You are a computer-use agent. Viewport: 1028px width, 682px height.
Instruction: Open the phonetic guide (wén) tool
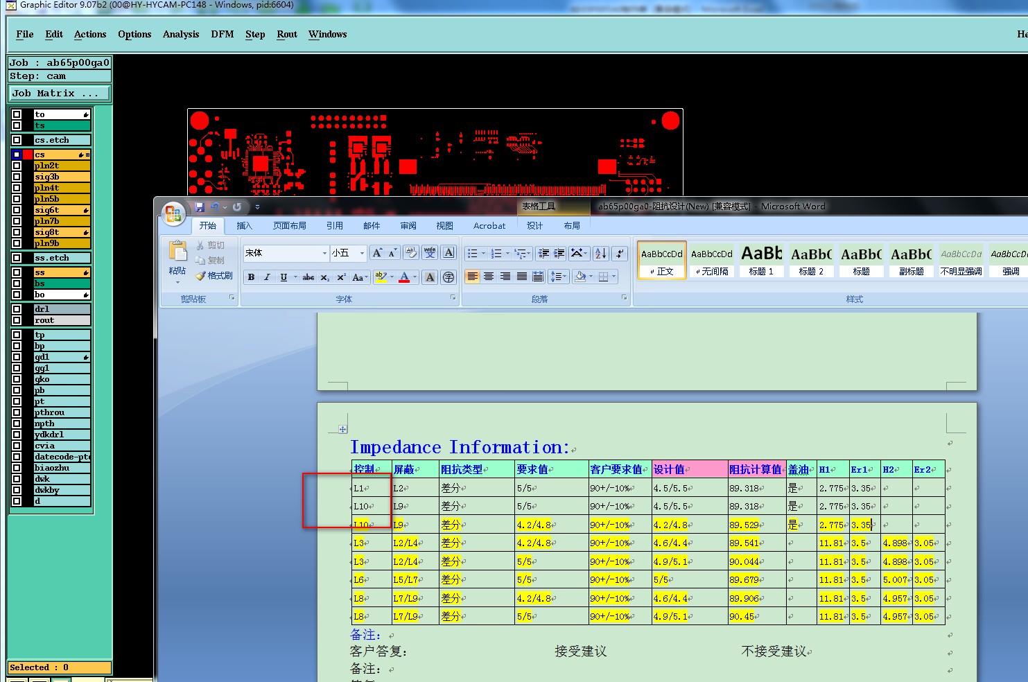pyautogui.click(x=430, y=253)
